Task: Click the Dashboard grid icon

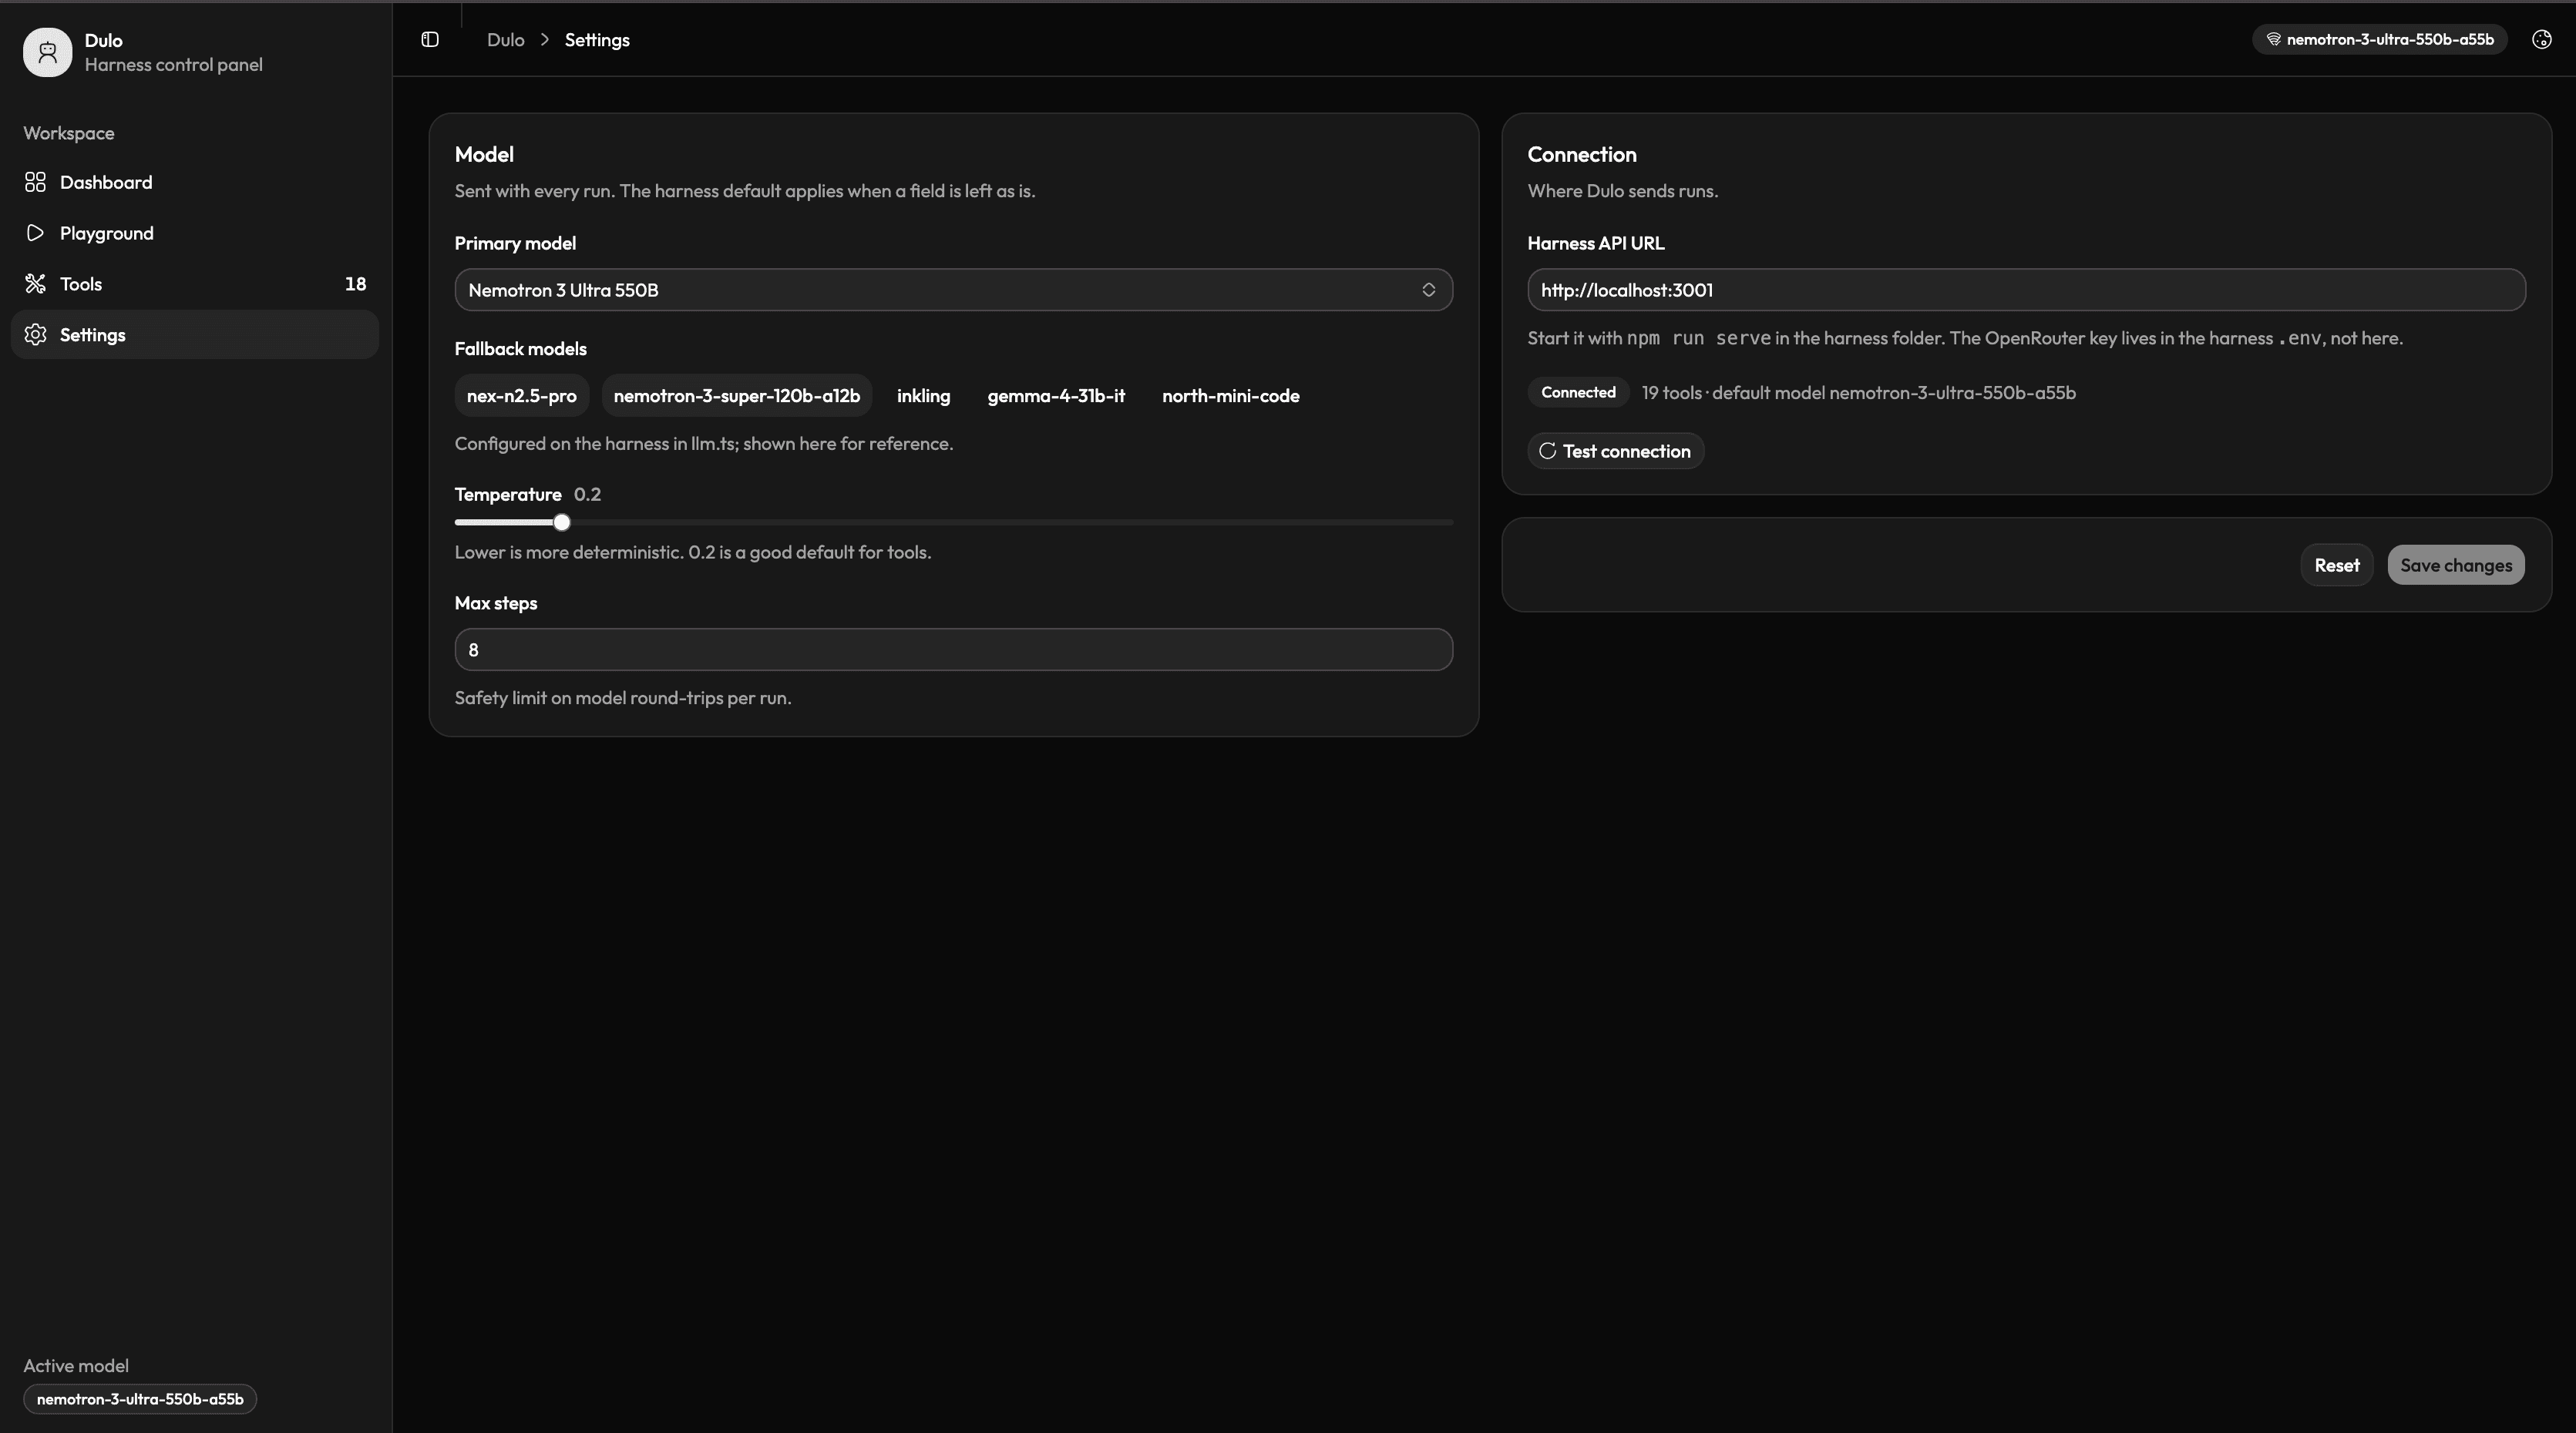Action: tap(35, 182)
